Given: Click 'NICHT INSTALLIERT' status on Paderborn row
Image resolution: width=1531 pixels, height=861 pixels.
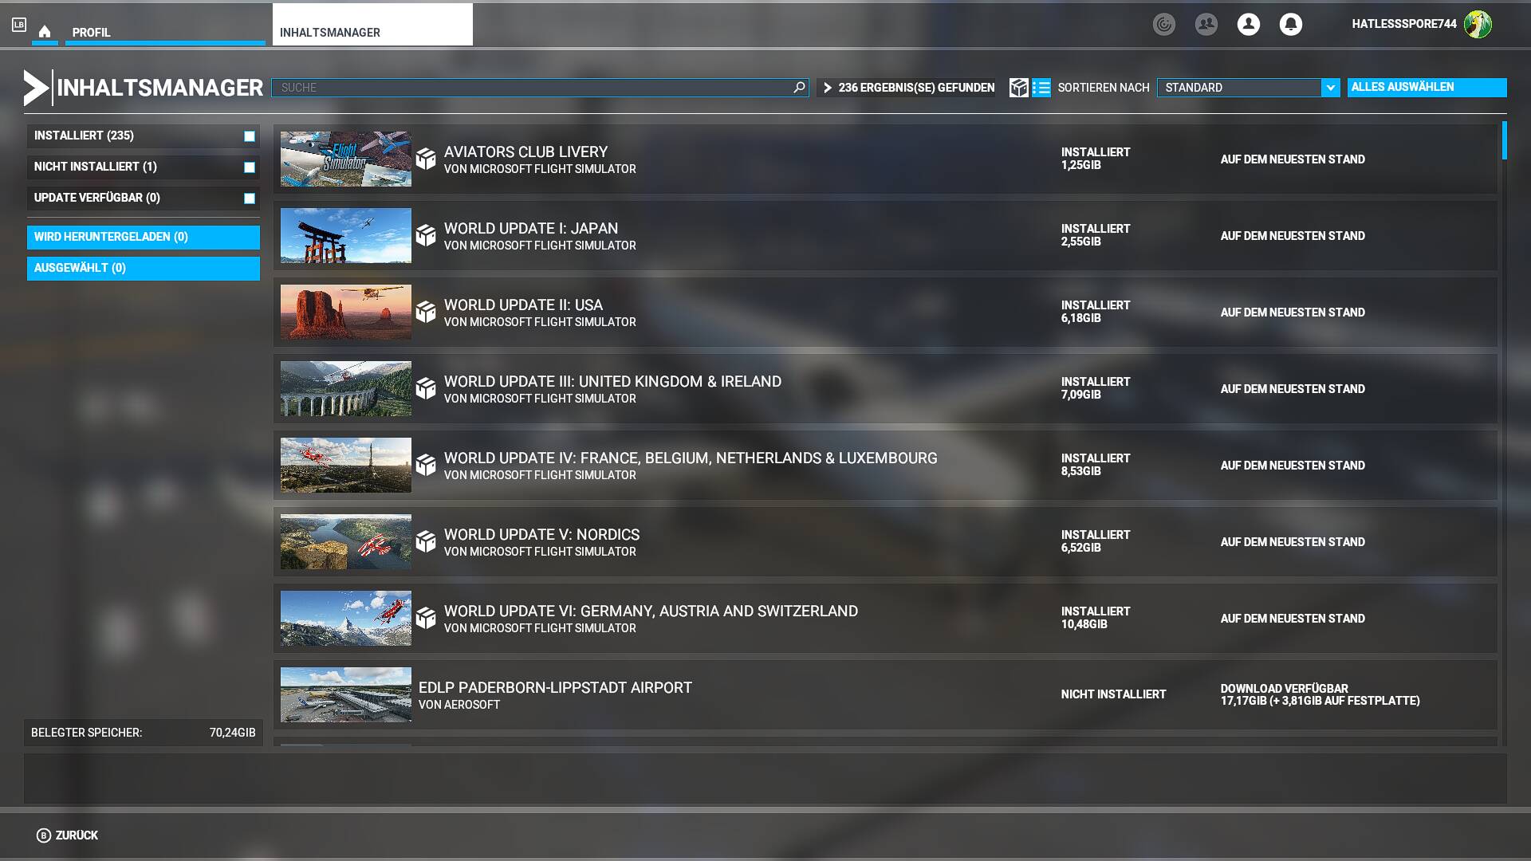Looking at the screenshot, I should [x=1113, y=694].
